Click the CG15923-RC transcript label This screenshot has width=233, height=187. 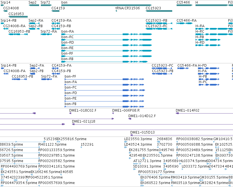pyautogui.click(x=157, y=26)
